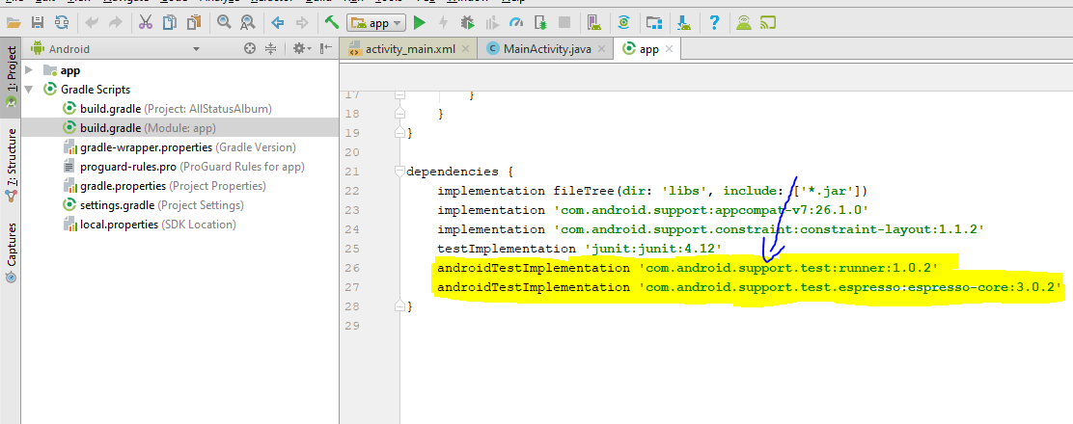Expand the app folder tree node
The height and width of the screenshot is (424, 1073).
point(29,70)
